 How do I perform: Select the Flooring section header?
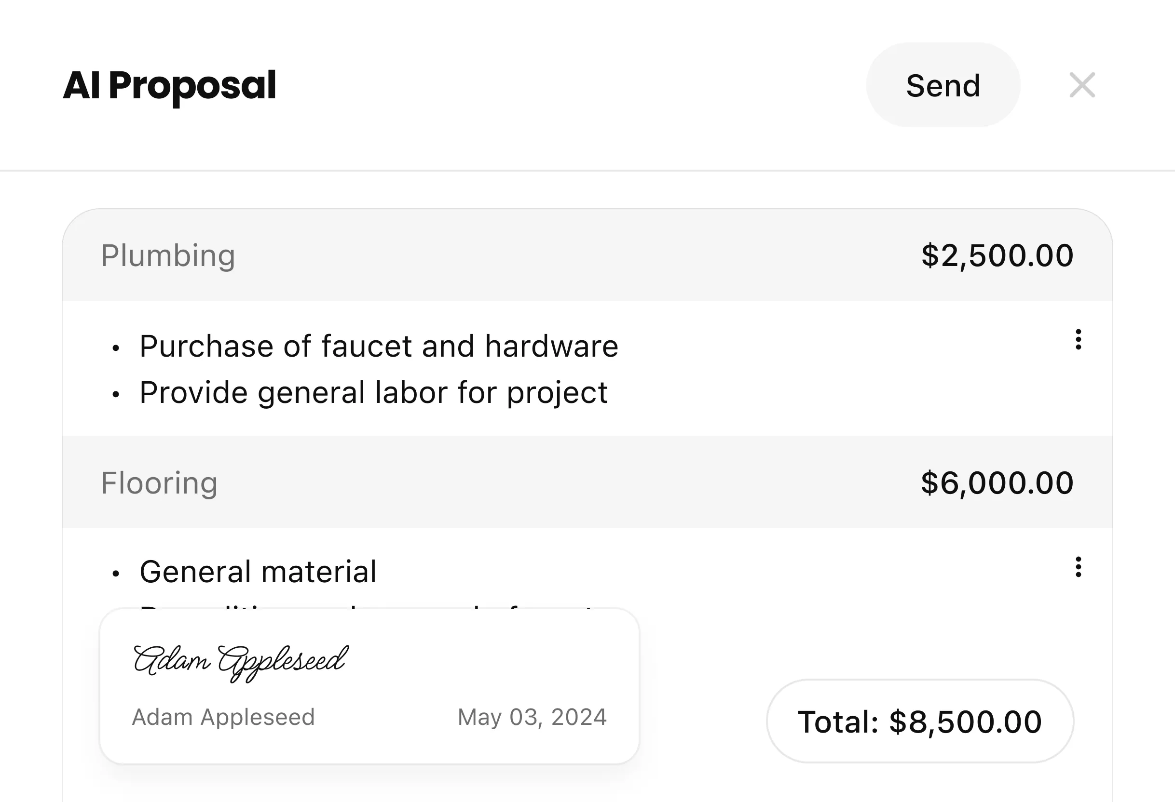point(160,483)
